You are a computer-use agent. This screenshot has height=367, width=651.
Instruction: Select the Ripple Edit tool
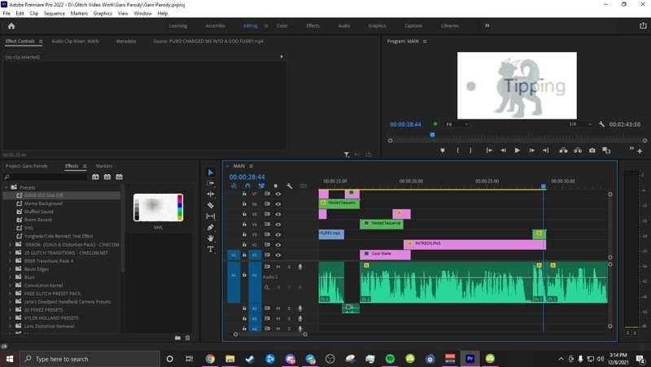(x=211, y=194)
